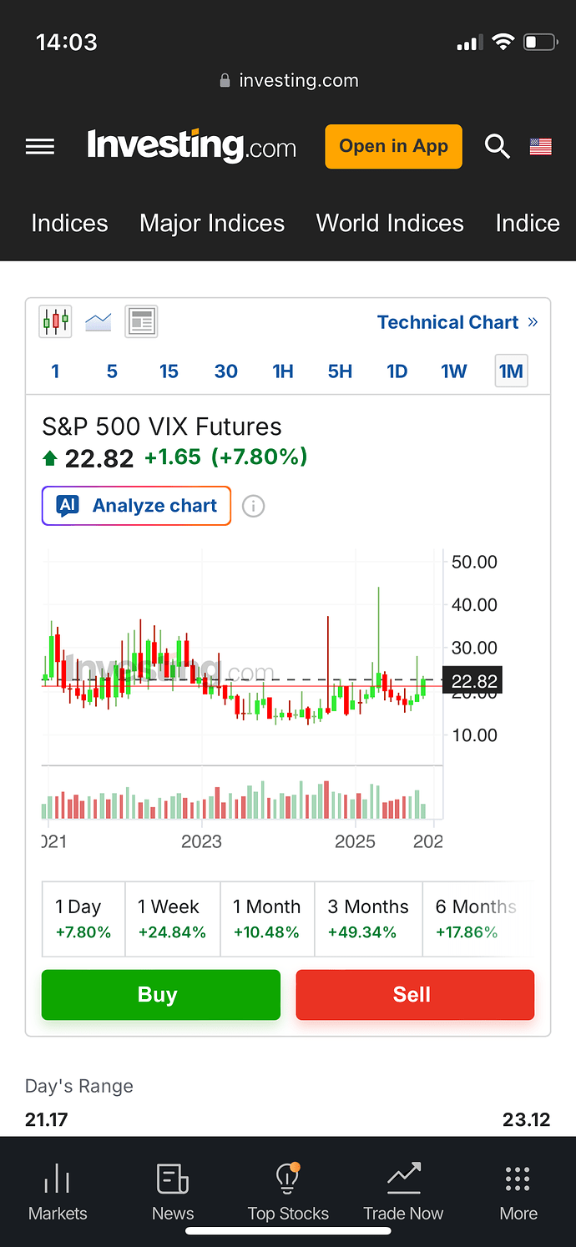Click the info icon beside Analyze chart

point(253,506)
